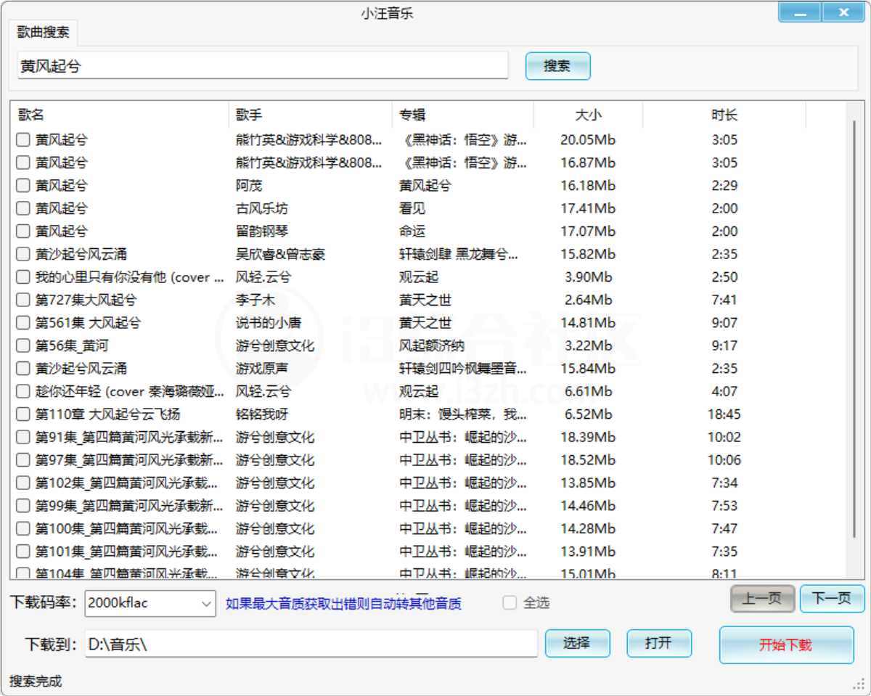Check the 第727集大风起兮 checkbox
Viewport: 871px width, 696px height.
(x=23, y=300)
